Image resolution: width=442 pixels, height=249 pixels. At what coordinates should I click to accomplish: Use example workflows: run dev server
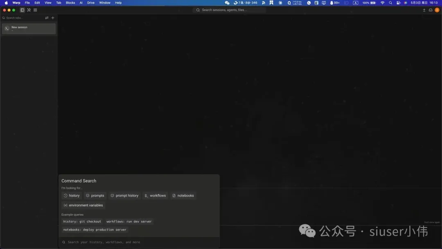[129, 222]
